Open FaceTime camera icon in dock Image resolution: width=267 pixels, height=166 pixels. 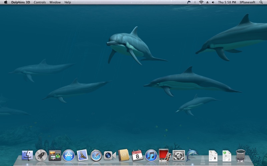(x=110, y=155)
